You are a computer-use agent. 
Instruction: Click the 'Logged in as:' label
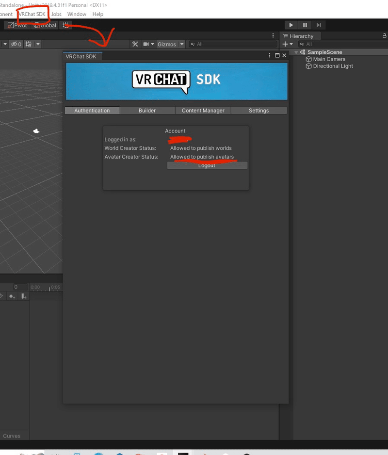(x=120, y=140)
